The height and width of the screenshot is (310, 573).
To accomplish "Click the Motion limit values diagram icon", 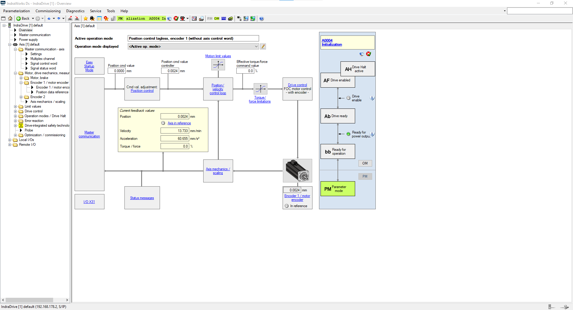I will (x=218, y=65).
